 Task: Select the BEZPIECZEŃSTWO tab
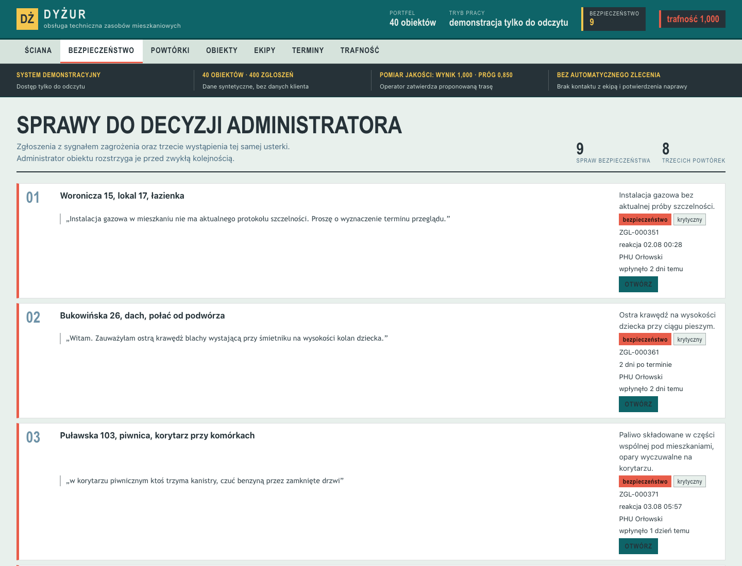click(x=102, y=50)
